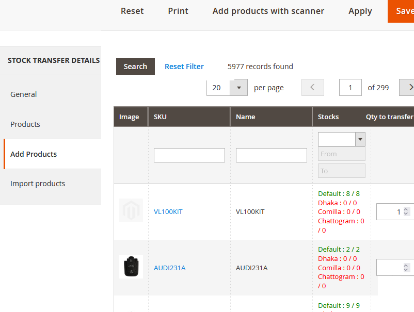Image resolution: width=414 pixels, height=312 pixels.
Task: Click Add products with scanner
Action: tap(268, 11)
